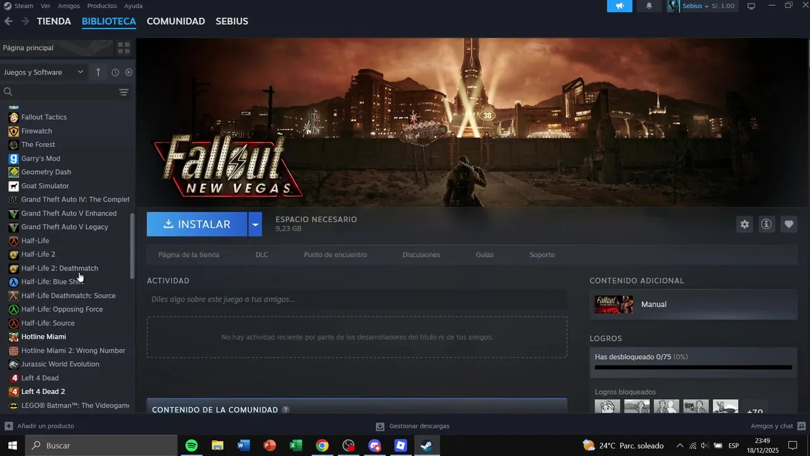Open the announcements megaphone icon

pos(620,6)
